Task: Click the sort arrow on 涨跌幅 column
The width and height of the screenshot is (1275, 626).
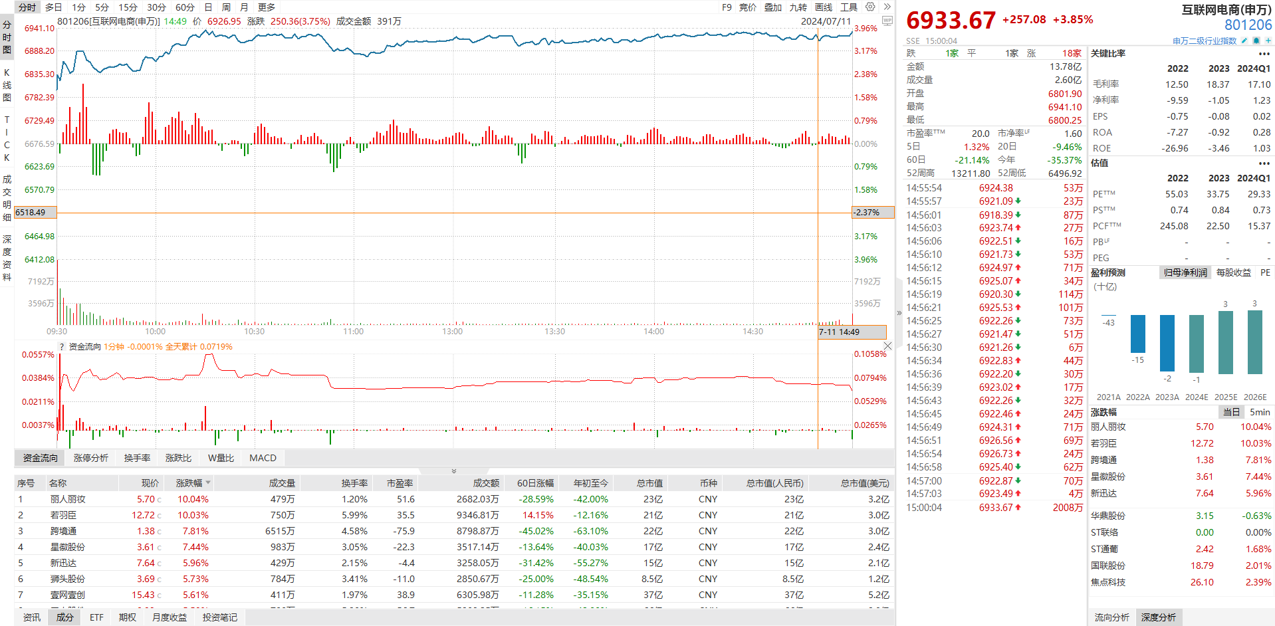Action: coord(208,482)
